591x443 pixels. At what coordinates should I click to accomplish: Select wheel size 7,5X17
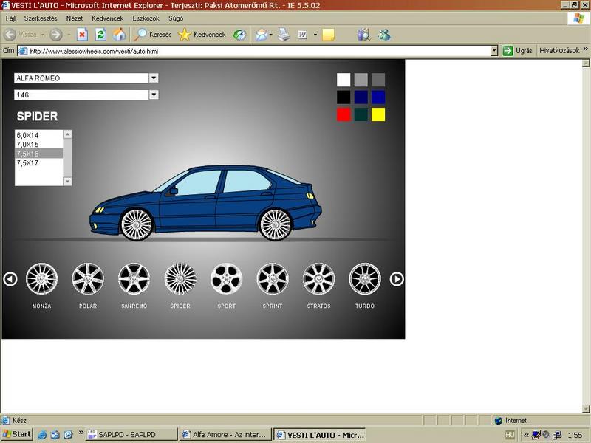click(39, 162)
